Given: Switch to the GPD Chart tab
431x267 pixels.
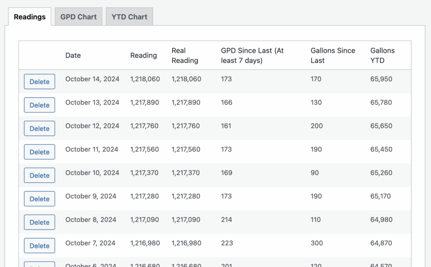Looking at the screenshot, I should tap(78, 17).
